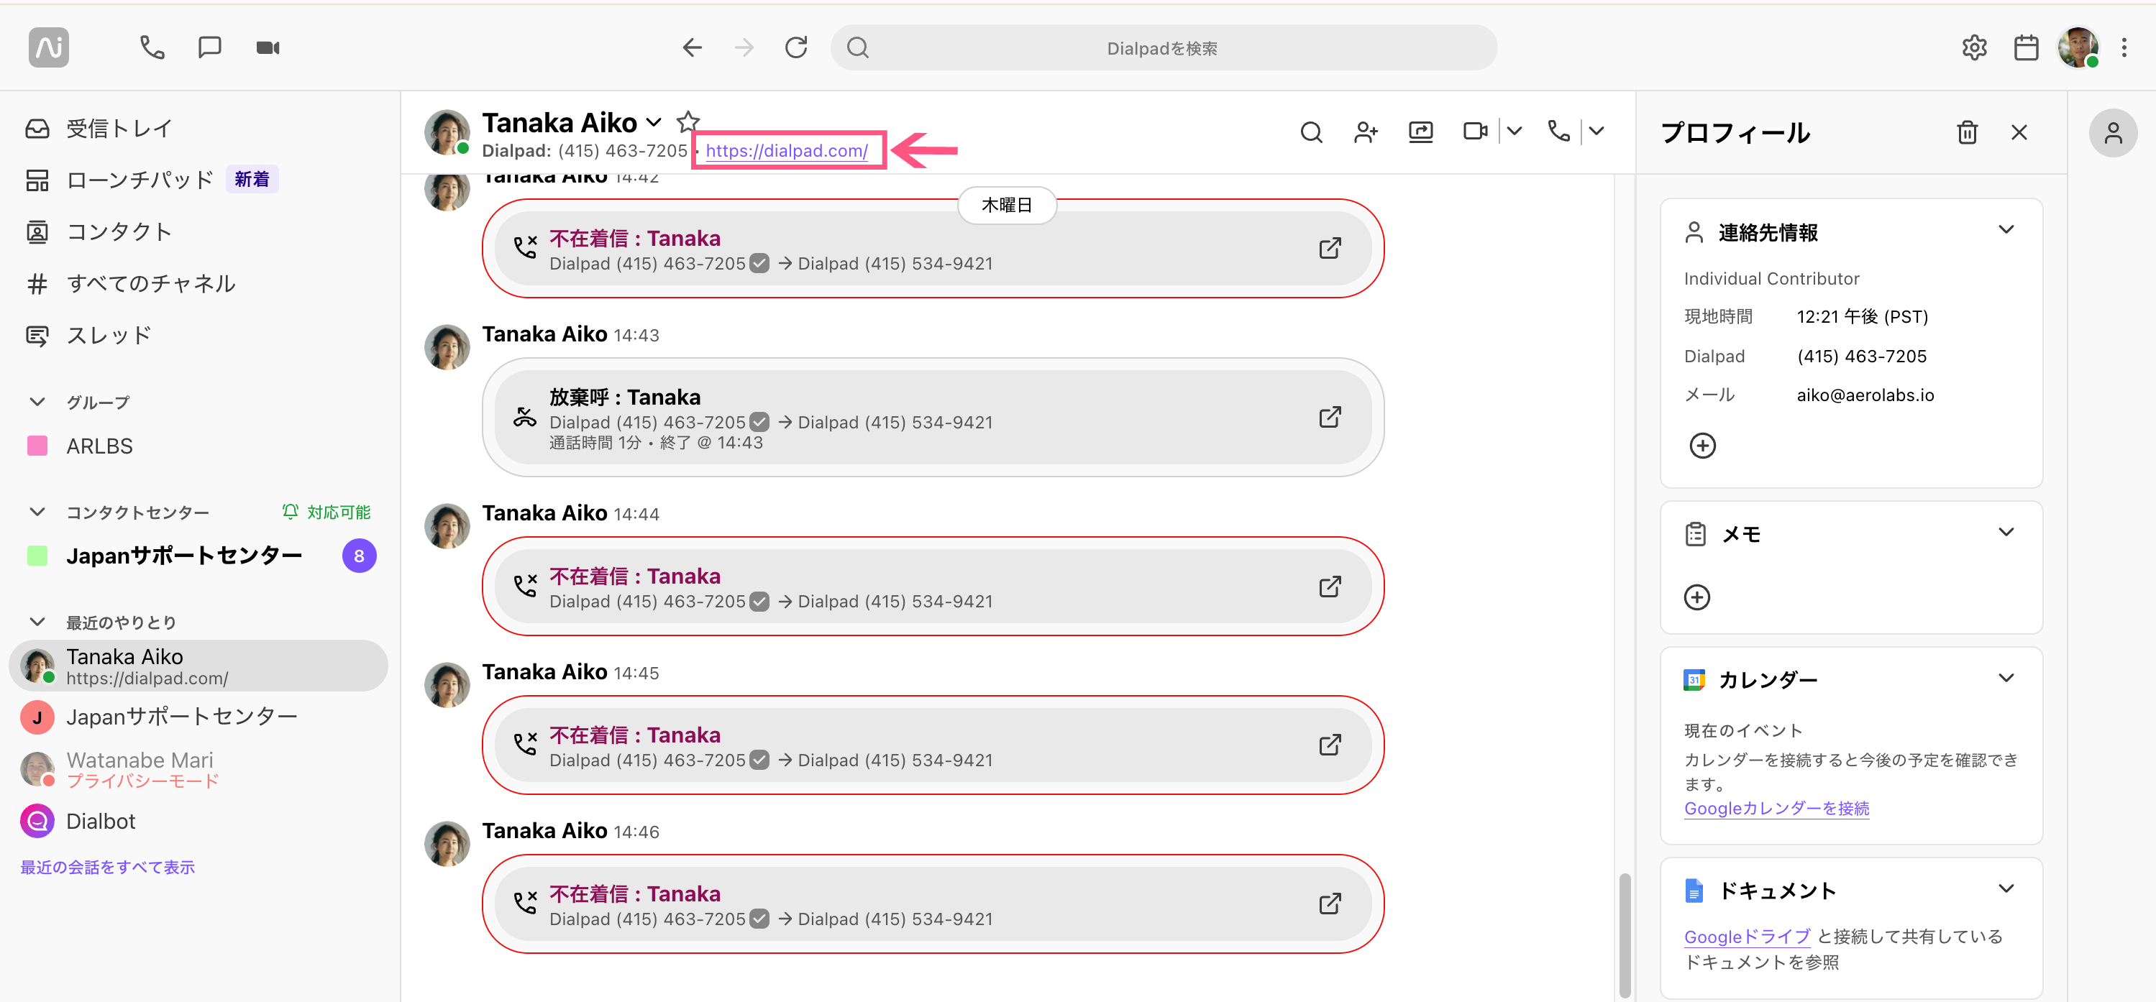Click the profile phone (415) 463-7205
The height and width of the screenshot is (1002, 2156).
pos(1861,357)
